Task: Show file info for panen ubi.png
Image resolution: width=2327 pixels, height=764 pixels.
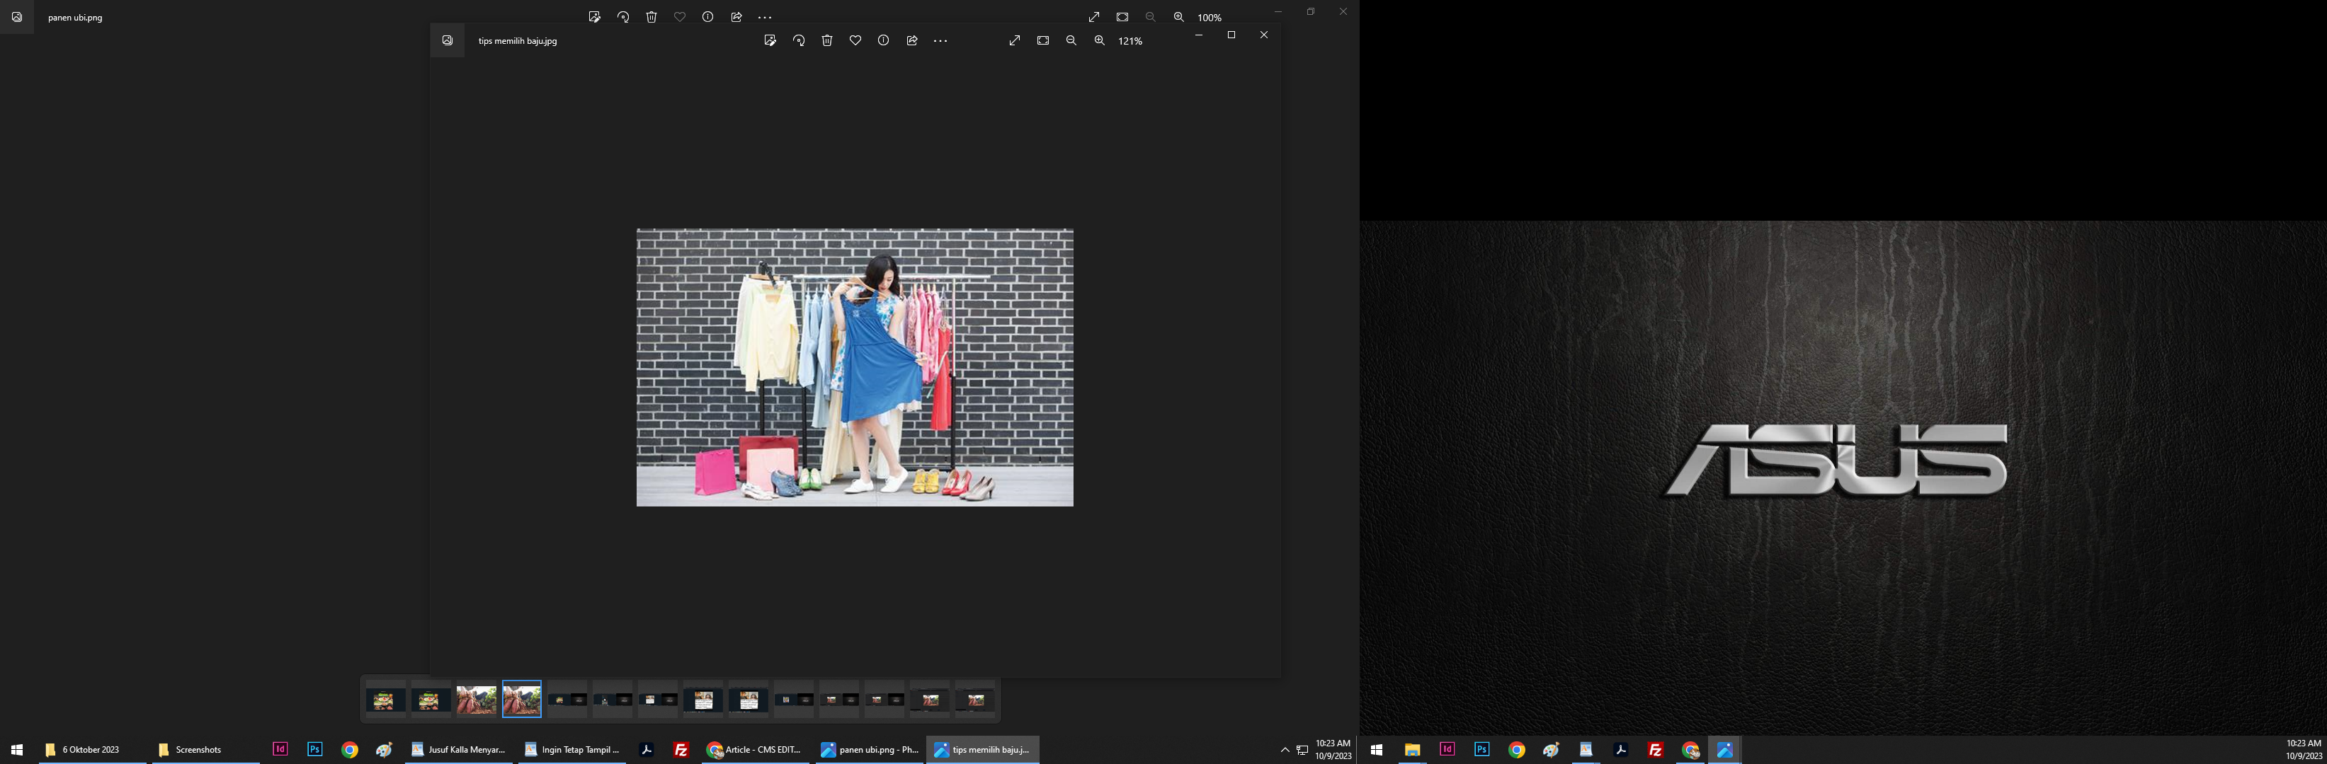Action: [x=708, y=17]
